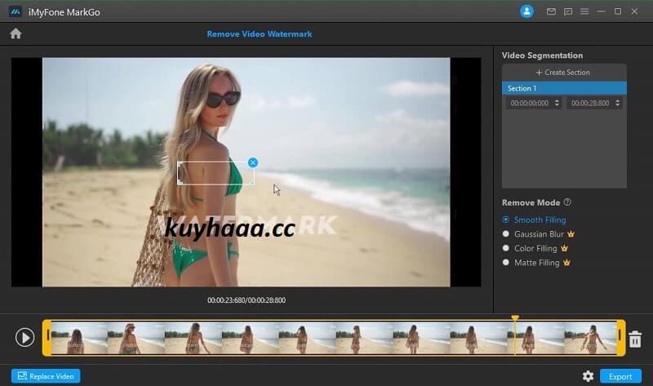This screenshot has height=386, width=653.
Task: Go to the home screen icon
Action: tap(16, 33)
